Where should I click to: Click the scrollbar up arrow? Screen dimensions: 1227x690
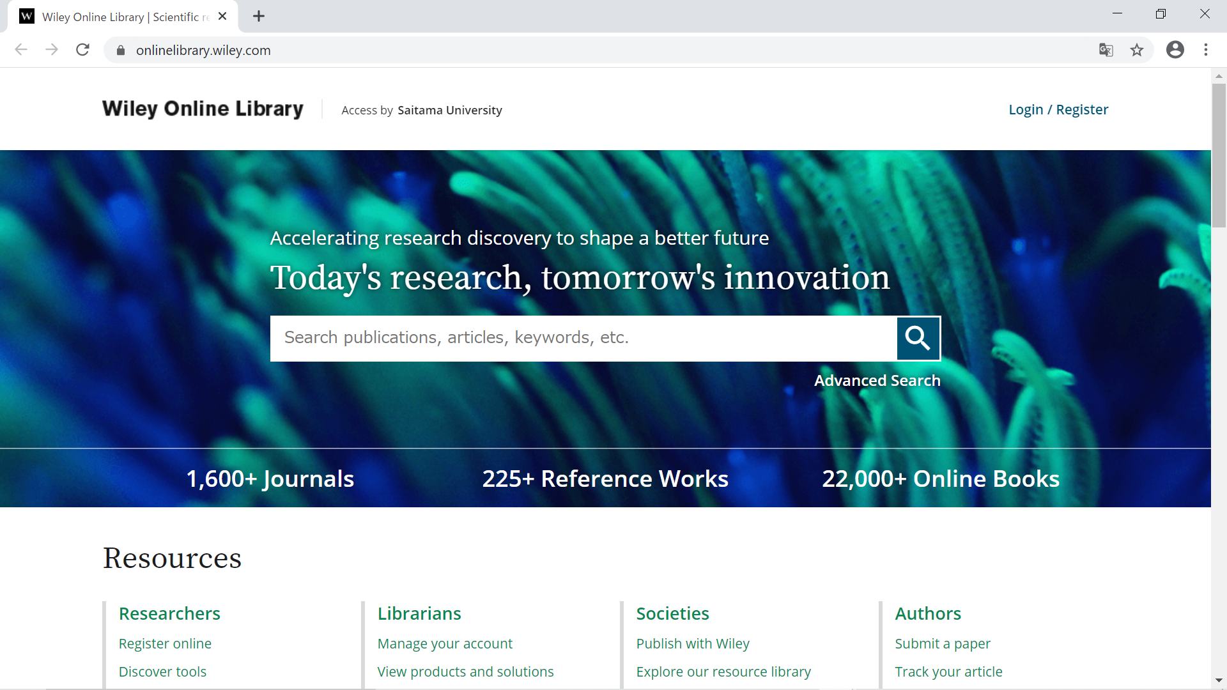click(1219, 76)
